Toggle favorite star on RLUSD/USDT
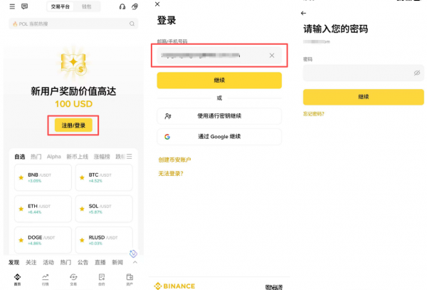 pos(82,240)
